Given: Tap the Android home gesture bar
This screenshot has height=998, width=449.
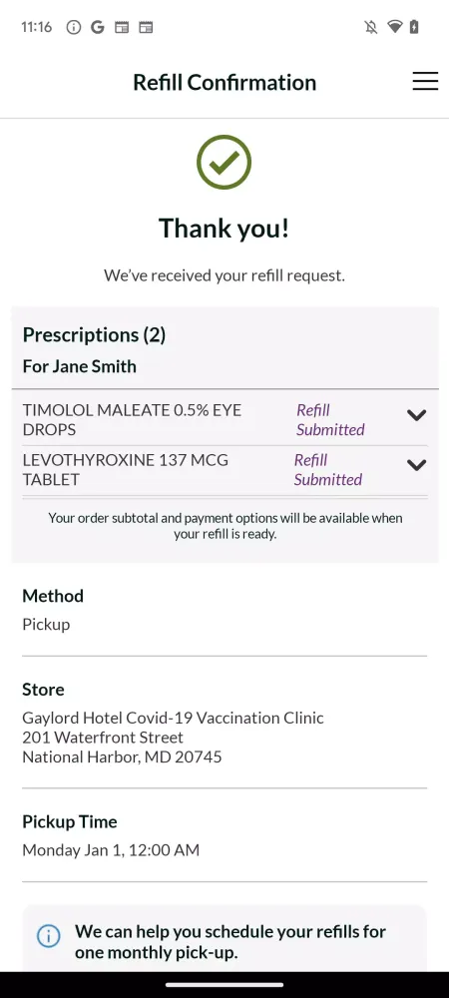Looking at the screenshot, I should pos(224,985).
